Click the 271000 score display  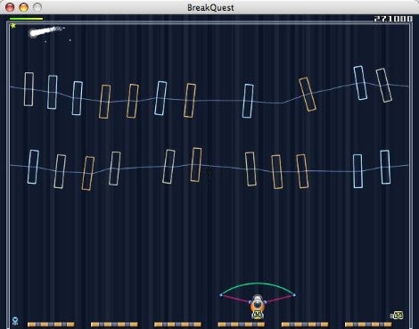click(393, 19)
